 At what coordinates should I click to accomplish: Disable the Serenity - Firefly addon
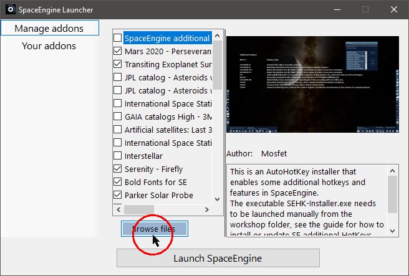coord(118,169)
